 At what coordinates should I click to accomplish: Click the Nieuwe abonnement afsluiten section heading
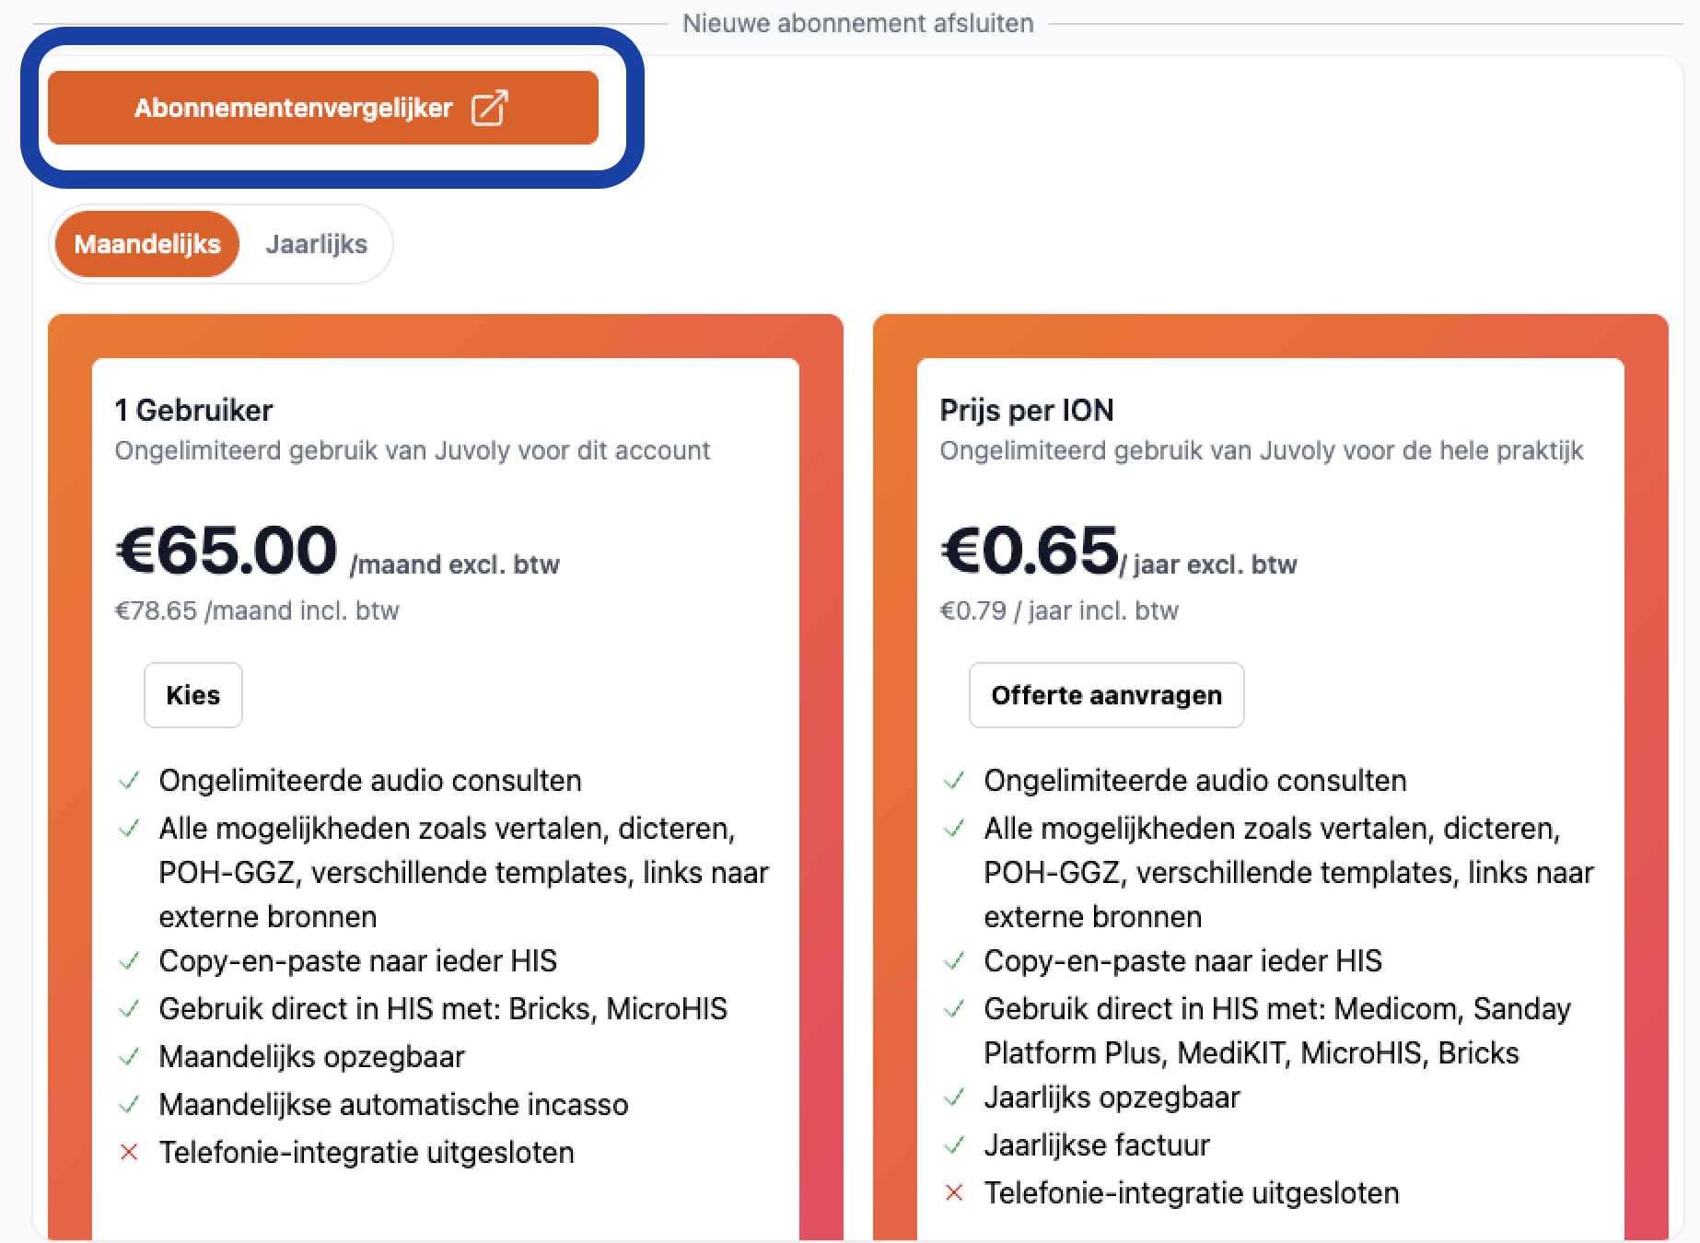coord(857,23)
